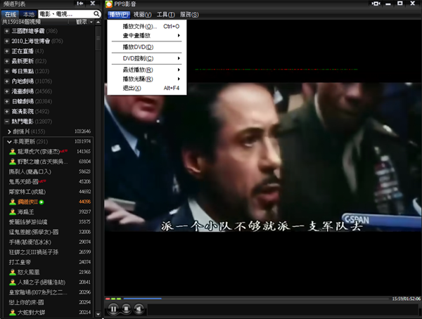Viewport: 422px width, 319px height.
Task: Expand the 劇情片 subcategory
Action: click(9, 131)
